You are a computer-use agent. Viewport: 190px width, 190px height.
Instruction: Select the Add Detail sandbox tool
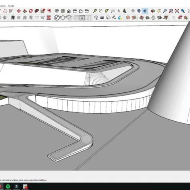(x=160, y=18)
